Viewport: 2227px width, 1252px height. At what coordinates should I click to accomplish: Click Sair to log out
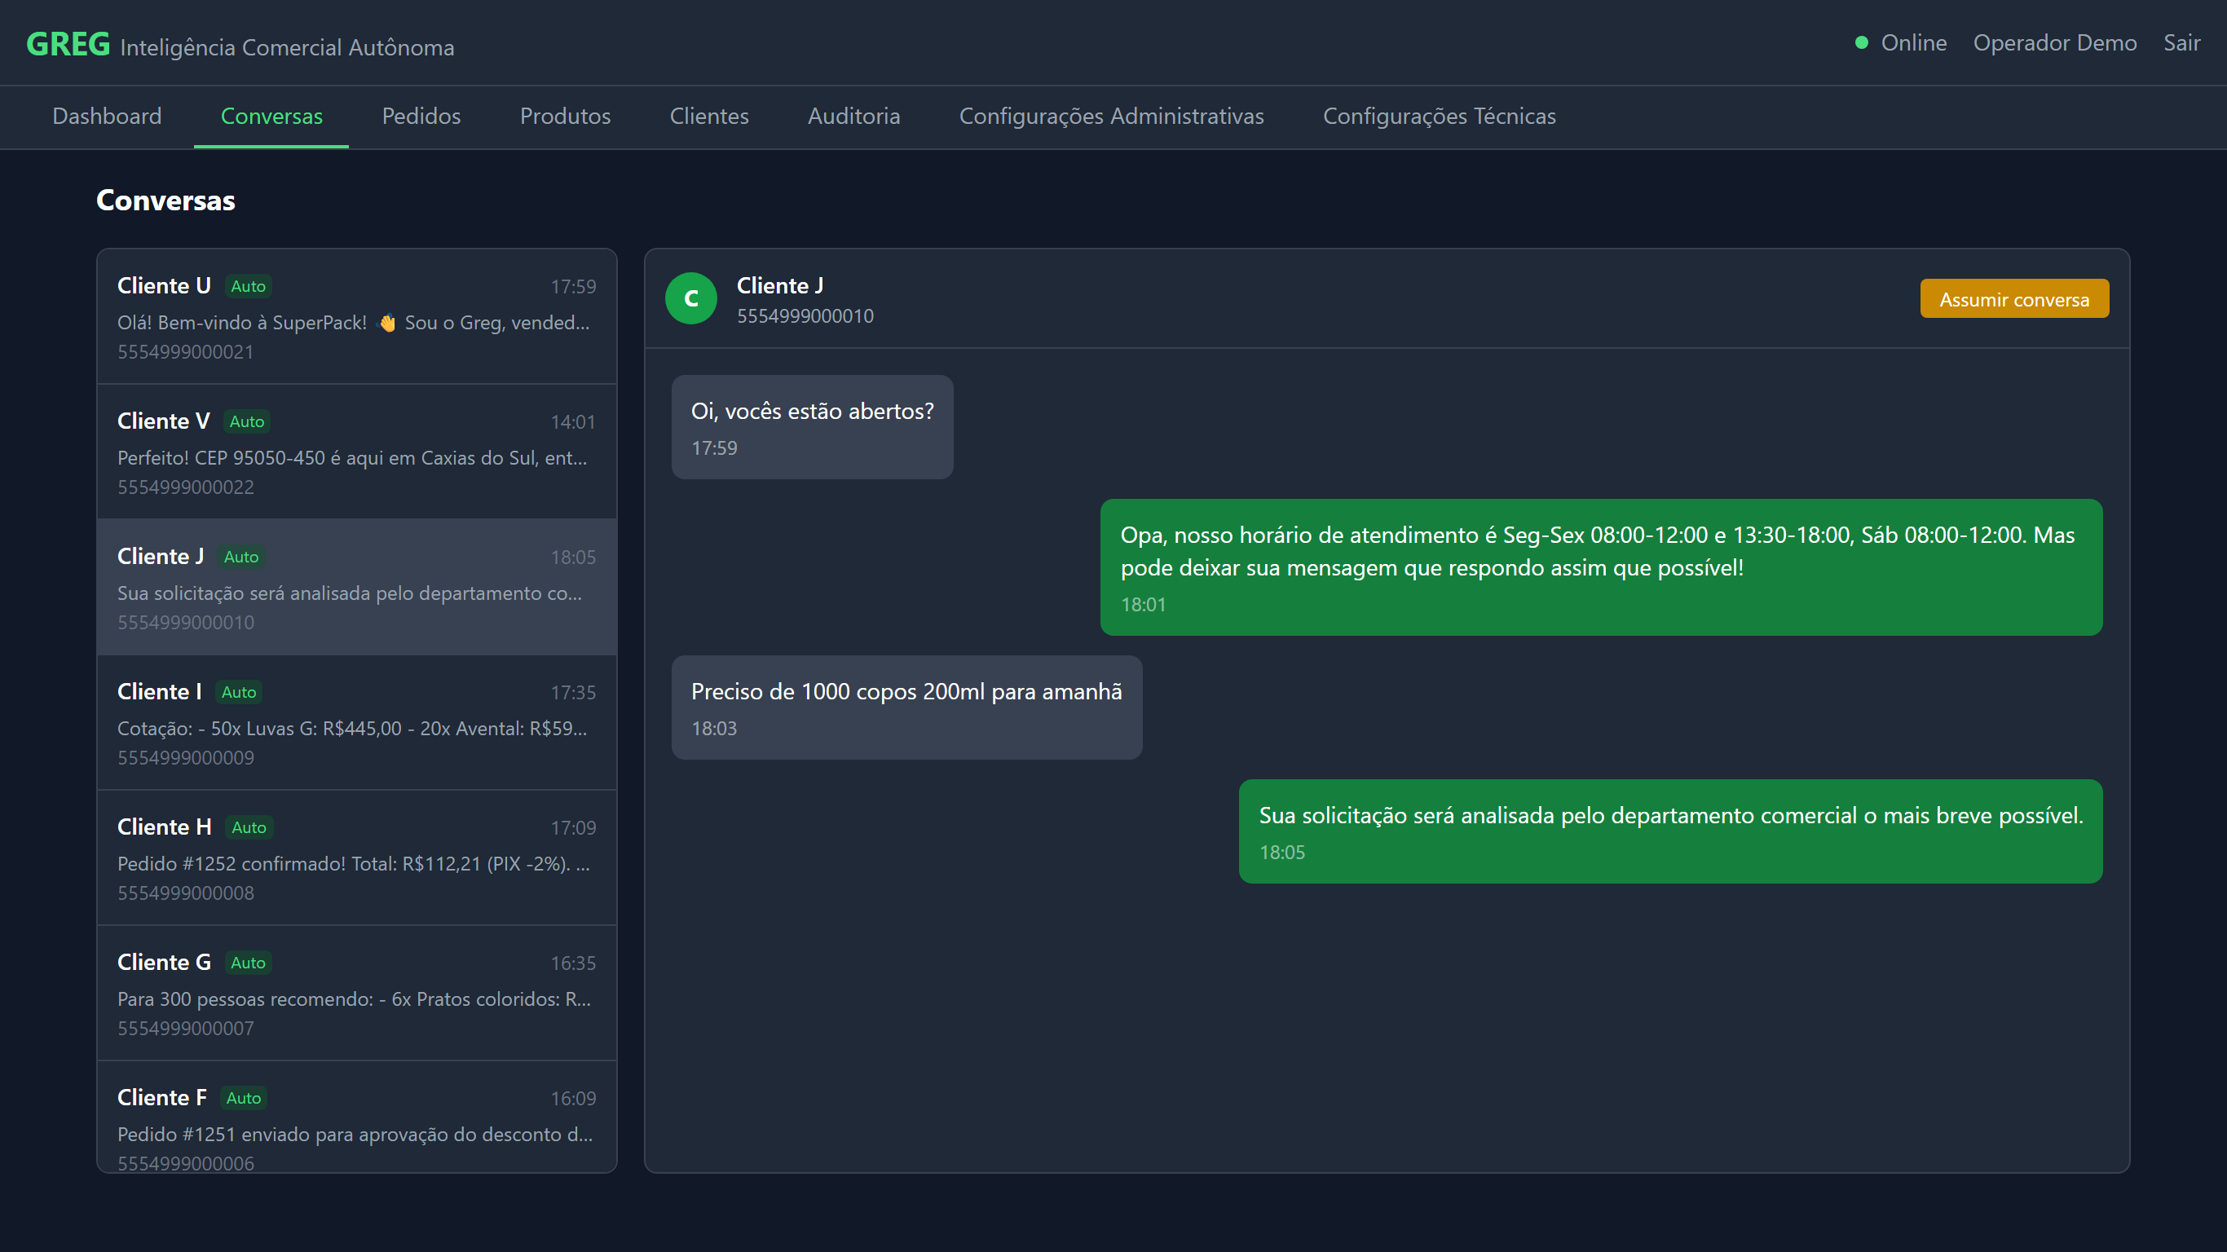point(2181,42)
